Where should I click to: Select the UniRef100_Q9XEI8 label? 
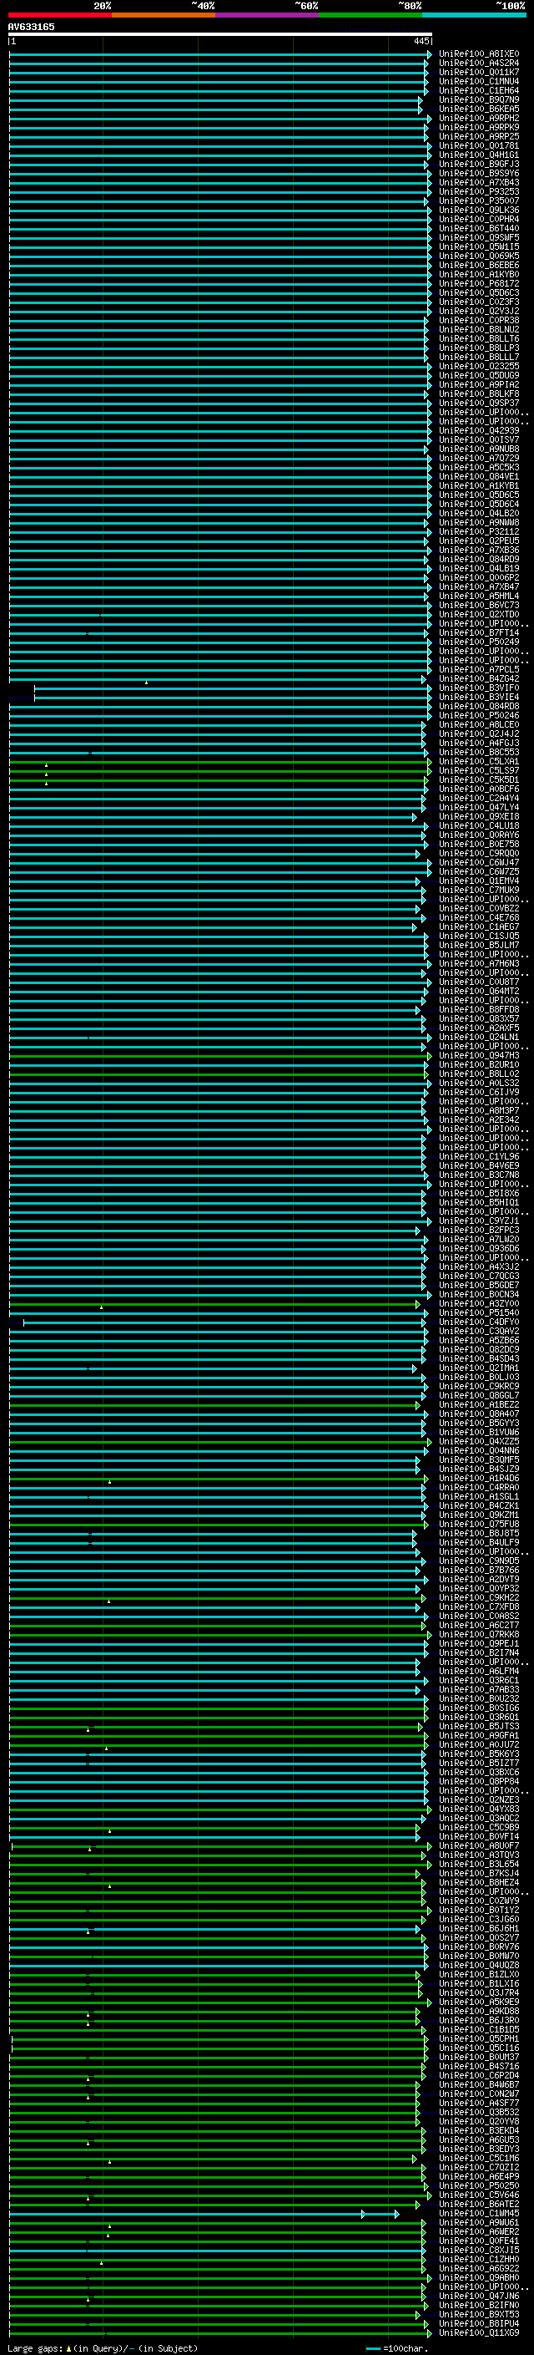click(478, 815)
